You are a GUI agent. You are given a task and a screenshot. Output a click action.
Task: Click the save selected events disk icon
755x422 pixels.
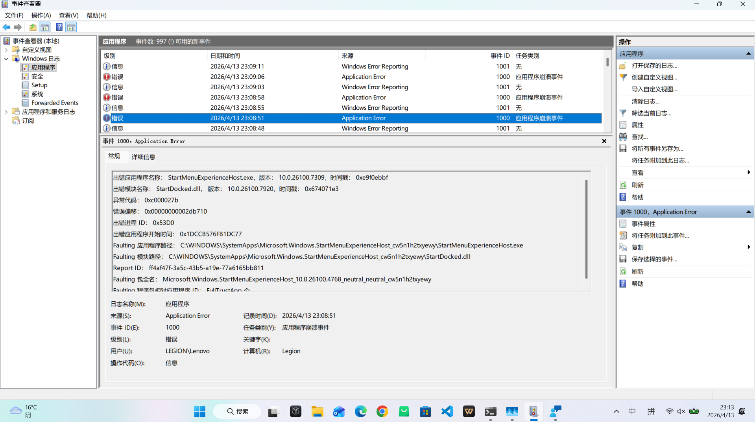point(623,259)
